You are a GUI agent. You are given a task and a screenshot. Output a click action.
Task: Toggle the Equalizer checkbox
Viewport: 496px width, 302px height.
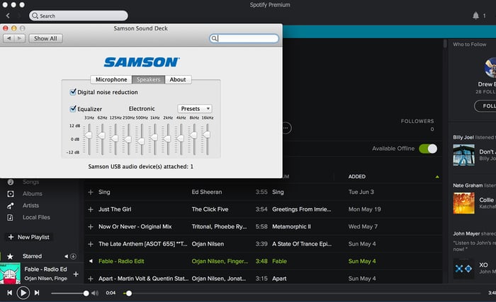73,109
